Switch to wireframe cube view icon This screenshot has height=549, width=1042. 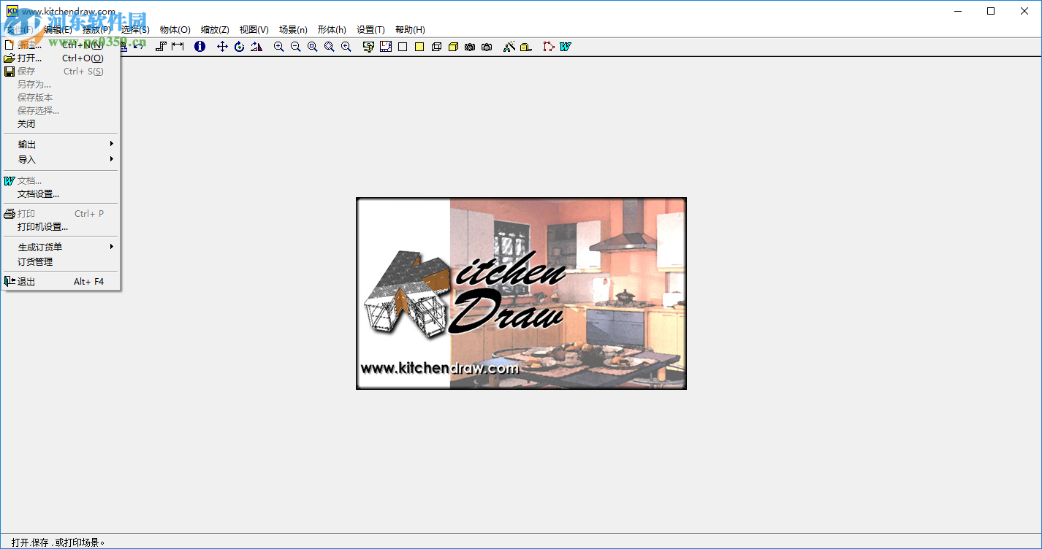point(436,47)
